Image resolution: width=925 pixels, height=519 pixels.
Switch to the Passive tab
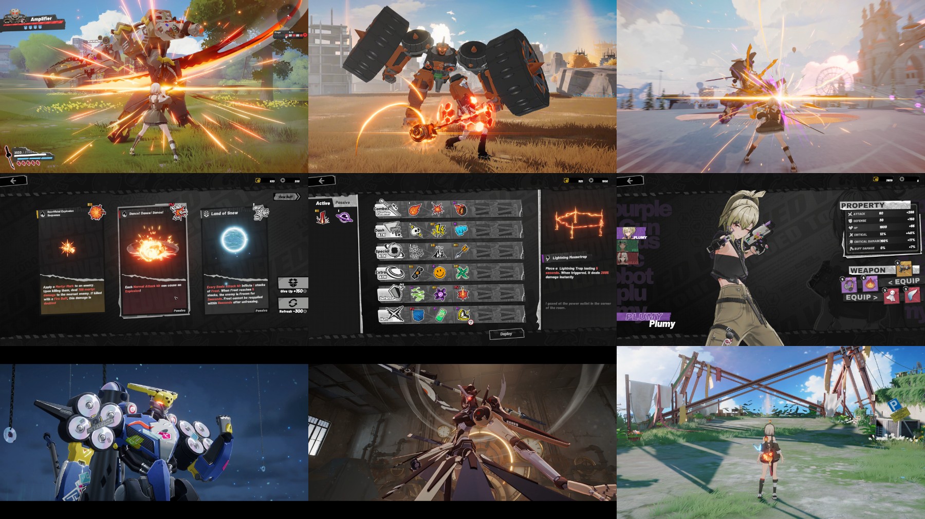343,203
